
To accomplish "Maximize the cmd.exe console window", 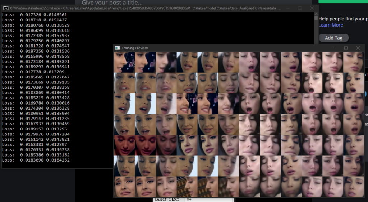I will point(300,8).
